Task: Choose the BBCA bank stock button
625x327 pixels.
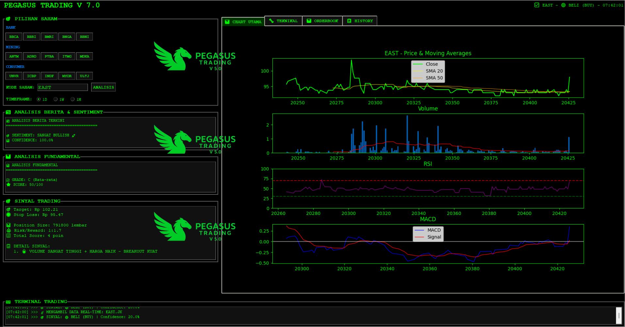Action: tap(14, 37)
